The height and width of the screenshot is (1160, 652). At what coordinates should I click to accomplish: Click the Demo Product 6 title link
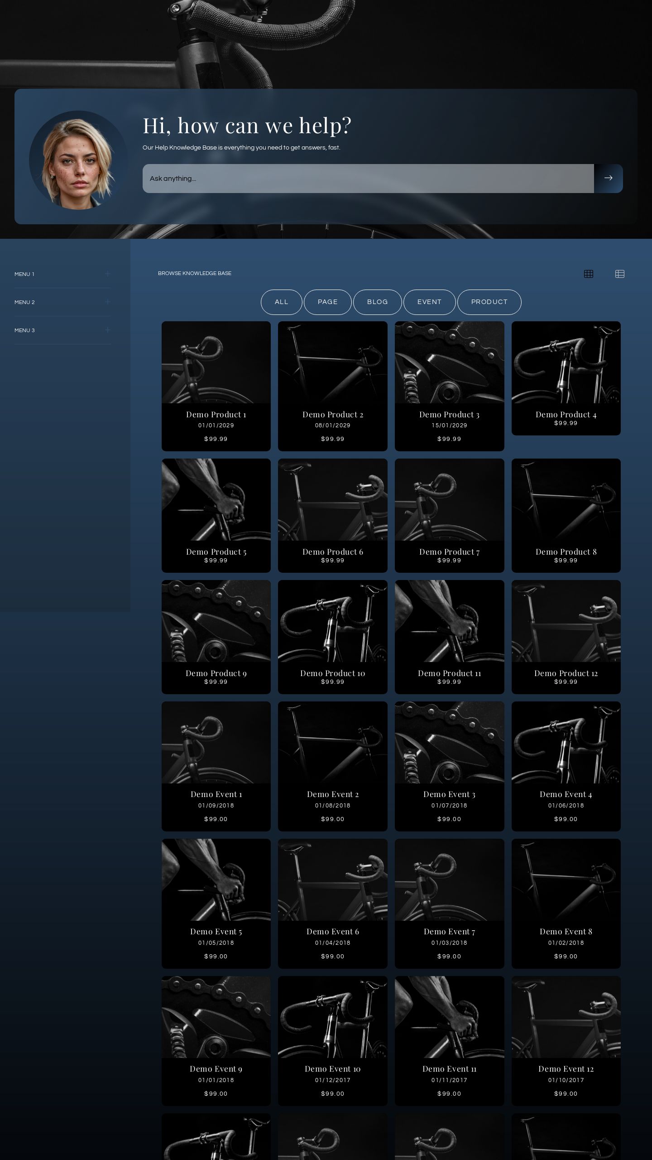(332, 551)
